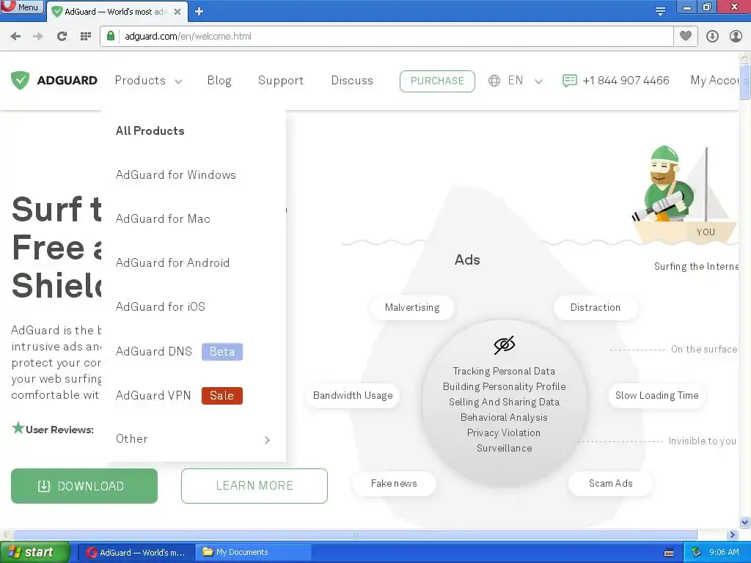This screenshot has height=563, width=751.
Task: Open the user profile icon
Action: (x=736, y=37)
